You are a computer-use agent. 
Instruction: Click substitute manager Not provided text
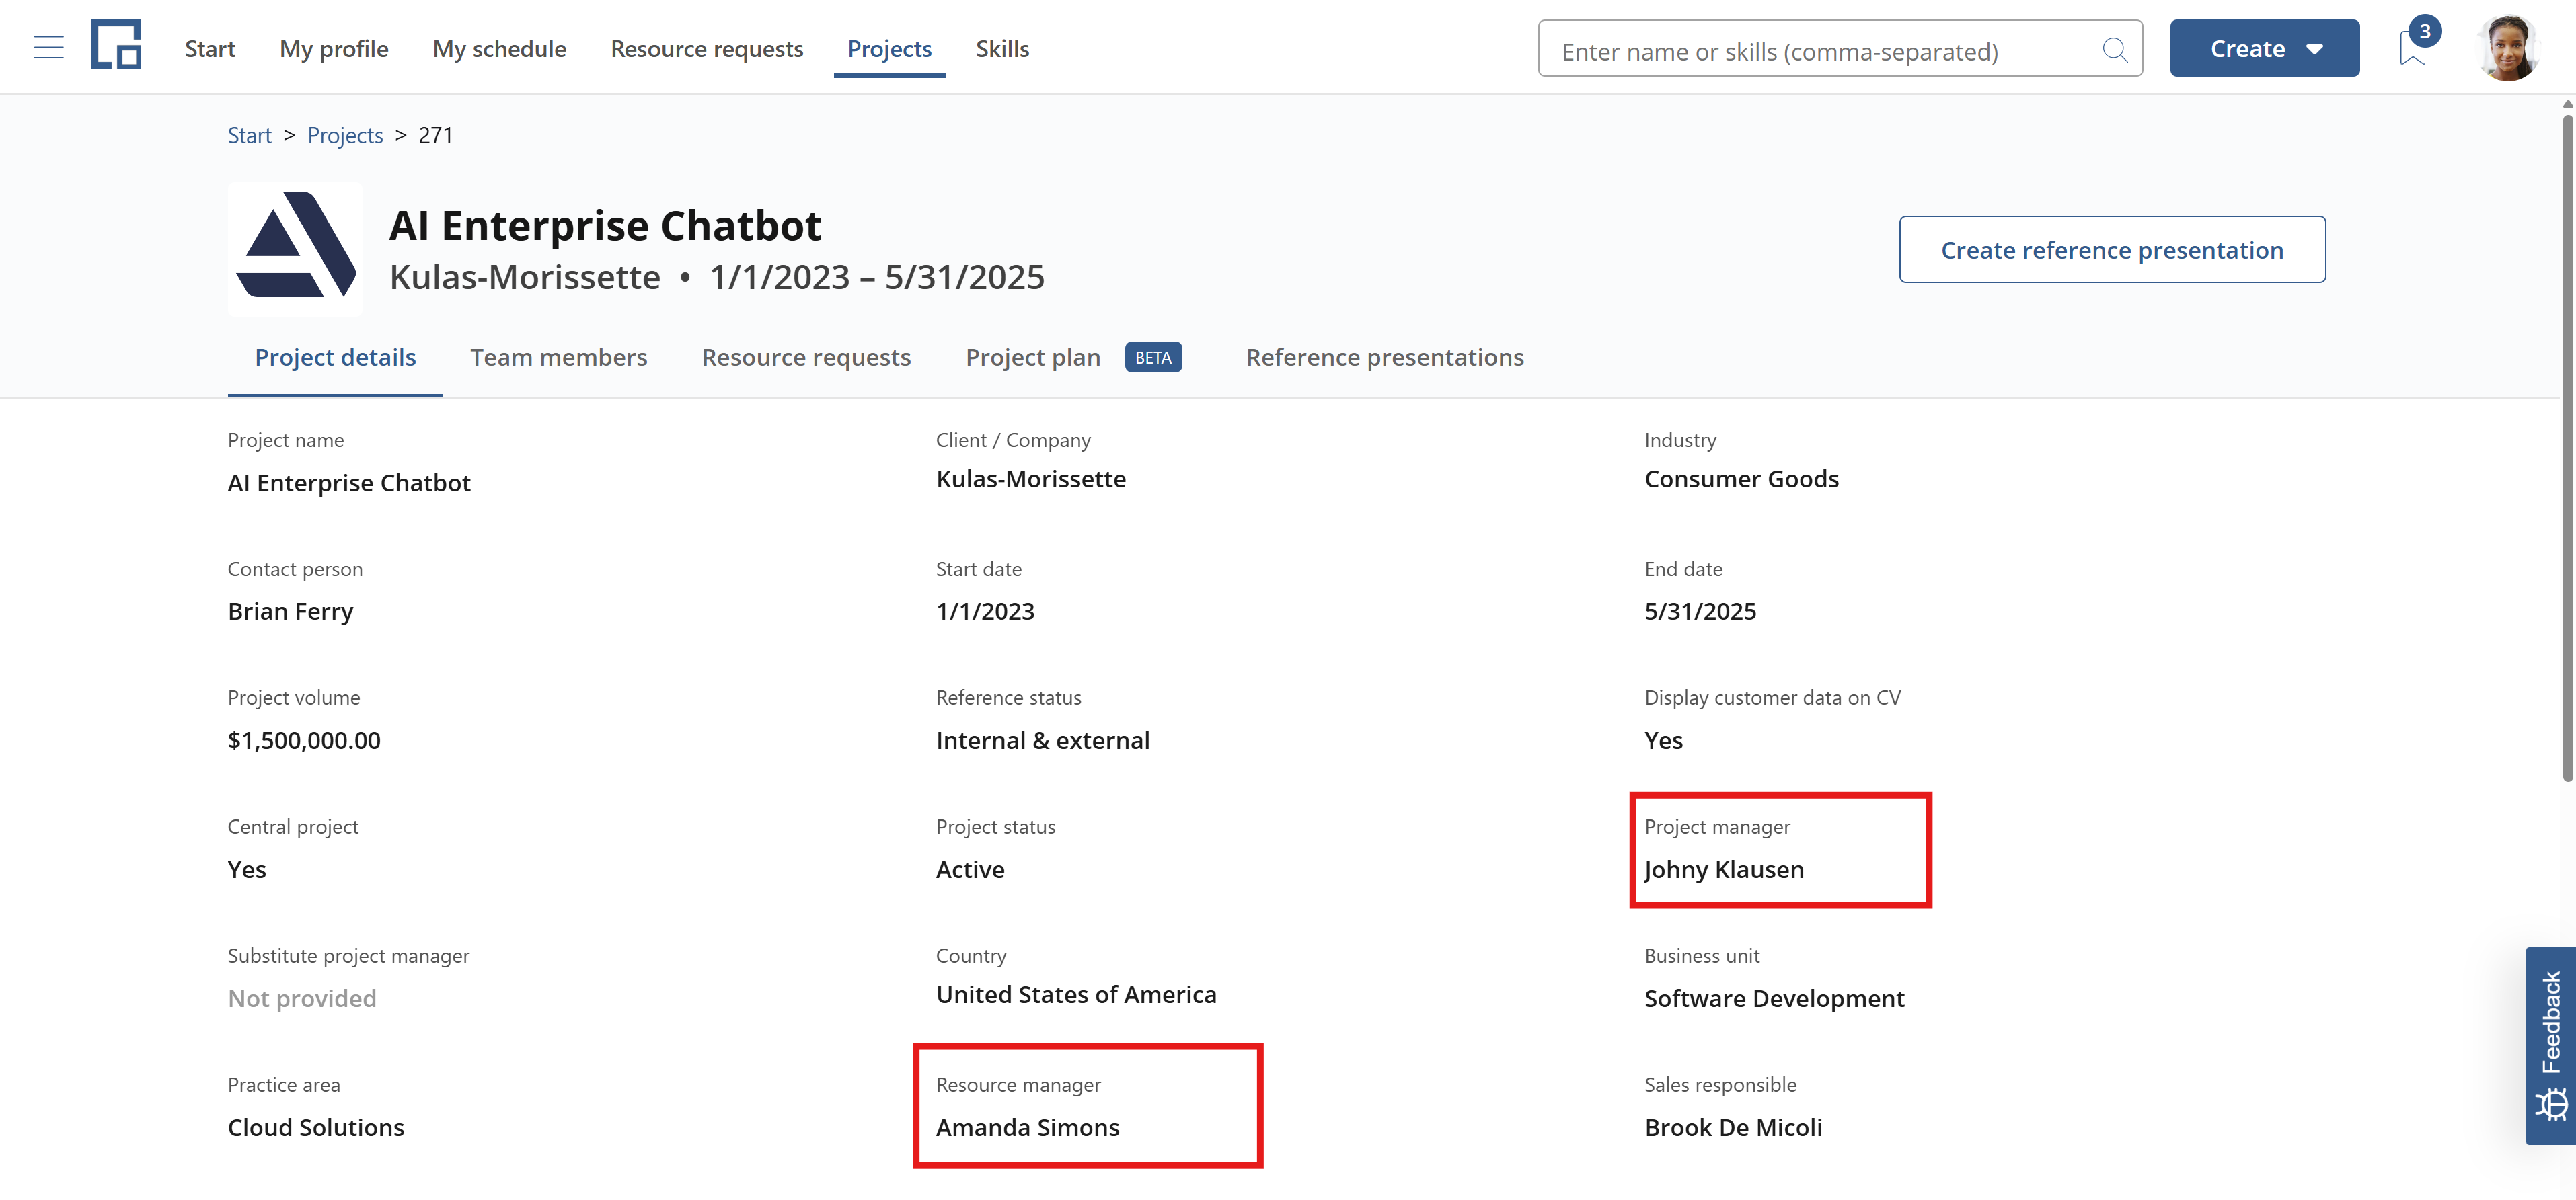(302, 998)
